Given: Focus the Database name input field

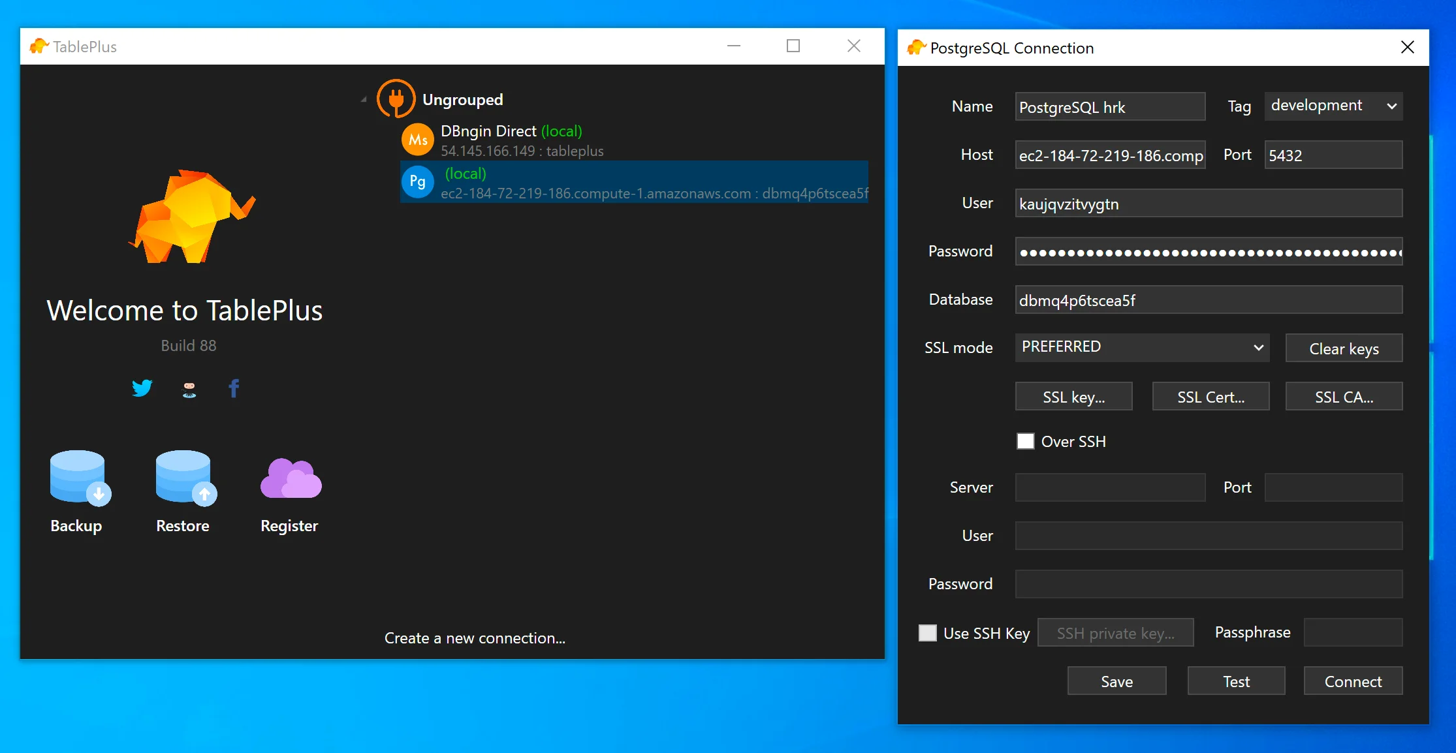Looking at the screenshot, I should tap(1209, 300).
